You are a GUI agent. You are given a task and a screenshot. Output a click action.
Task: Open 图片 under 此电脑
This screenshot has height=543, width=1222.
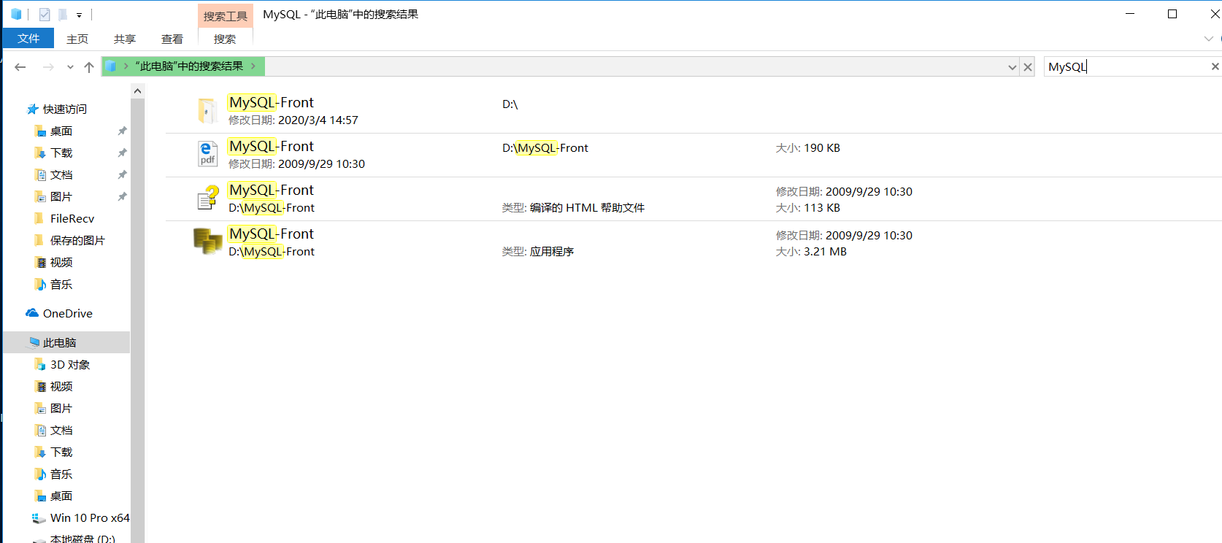click(x=61, y=408)
